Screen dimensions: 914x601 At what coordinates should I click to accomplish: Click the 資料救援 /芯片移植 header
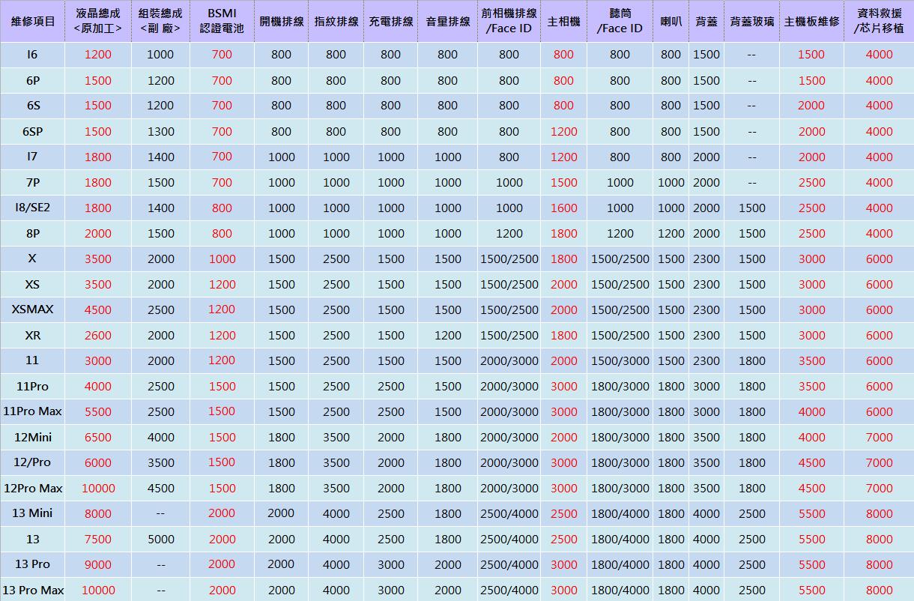pos(879,22)
